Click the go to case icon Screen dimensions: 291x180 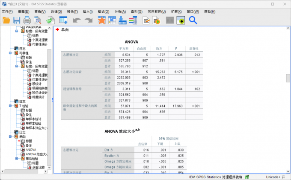pos(112,20)
